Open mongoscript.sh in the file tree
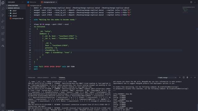The image size is (198, 111). pos(18,18)
